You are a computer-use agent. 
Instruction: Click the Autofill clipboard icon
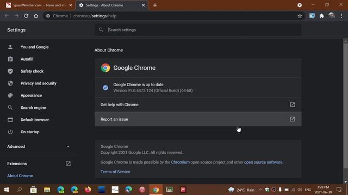pyautogui.click(x=10, y=59)
